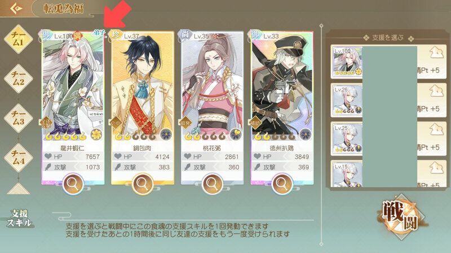Select the Lv.100 support character thumbnail

pyautogui.click(x=347, y=62)
